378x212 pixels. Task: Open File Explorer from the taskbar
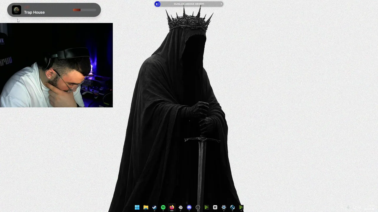pyautogui.click(x=146, y=207)
